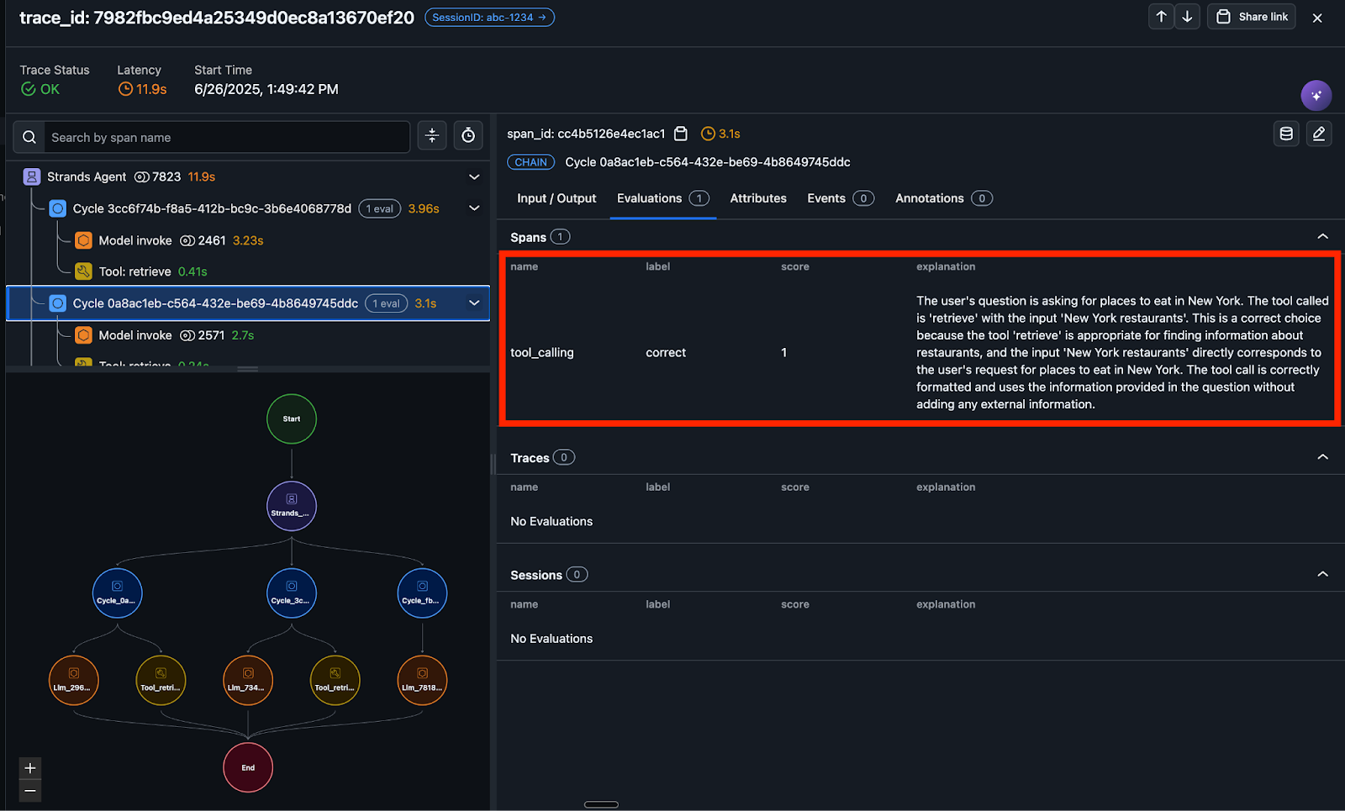Click the annotate pencil icon
This screenshot has width=1345, height=811.
click(x=1319, y=134)
